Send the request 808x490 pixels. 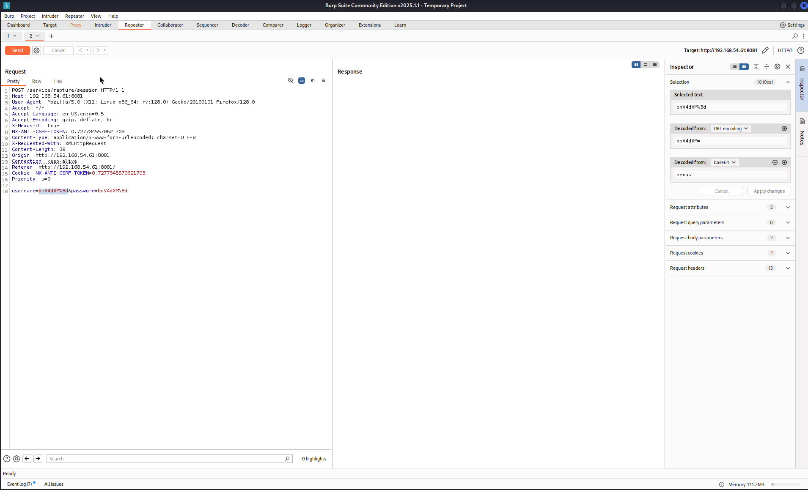point(17,50)
